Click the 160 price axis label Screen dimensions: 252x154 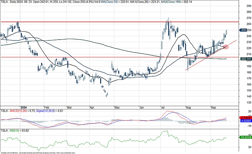(x=249, y=85)
